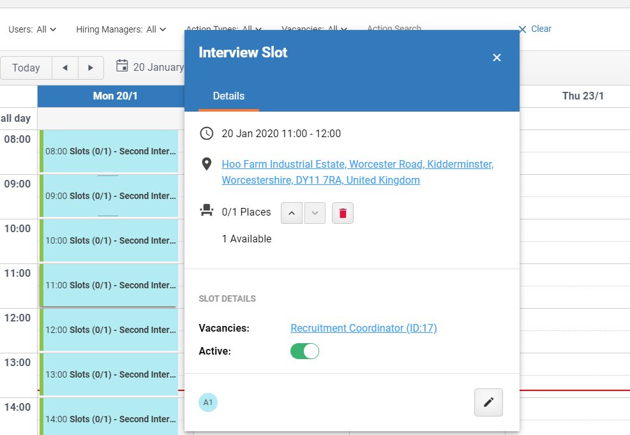Increase places with up chevron
630x435 pixels.
pos(291,213)
